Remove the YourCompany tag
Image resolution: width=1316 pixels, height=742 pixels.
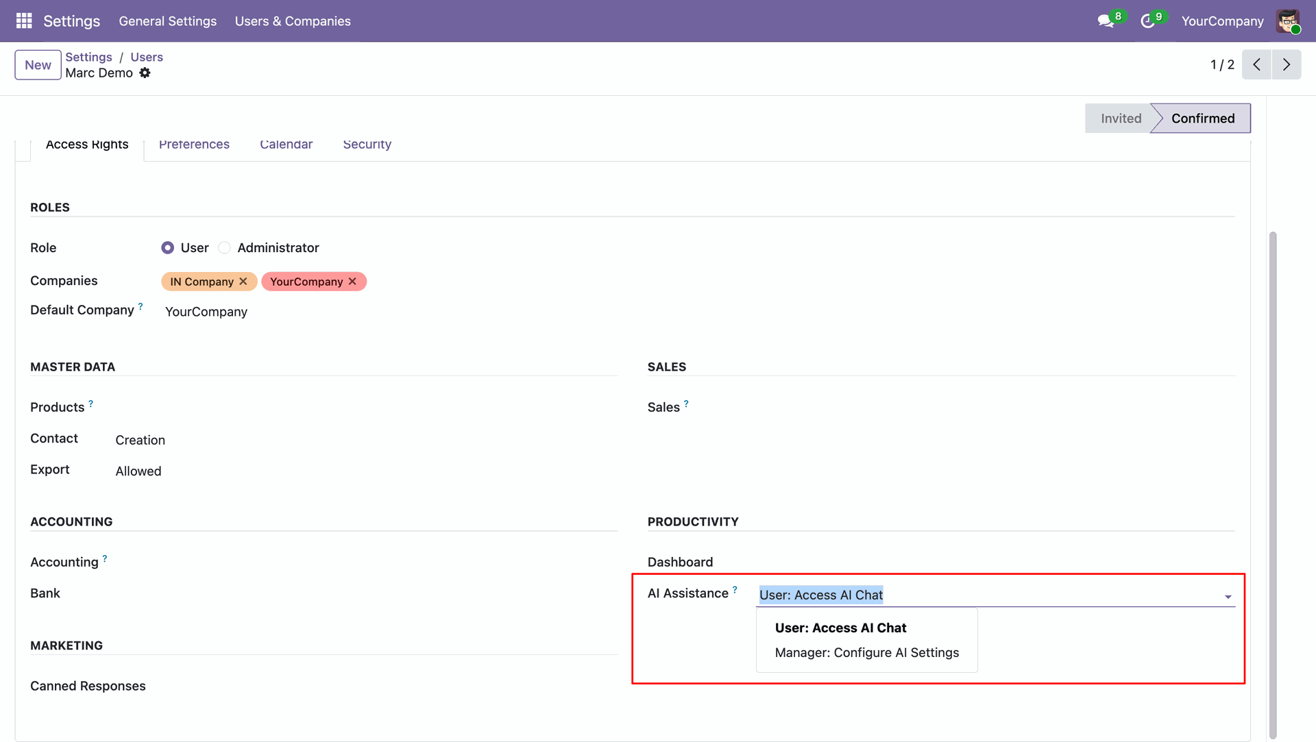[352, 282]
